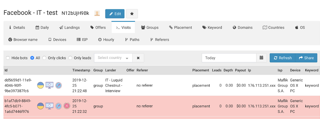Click the Safari browser icon in dd5659d1 row
Screen dimensions: 320x119
tap(59, 85)
